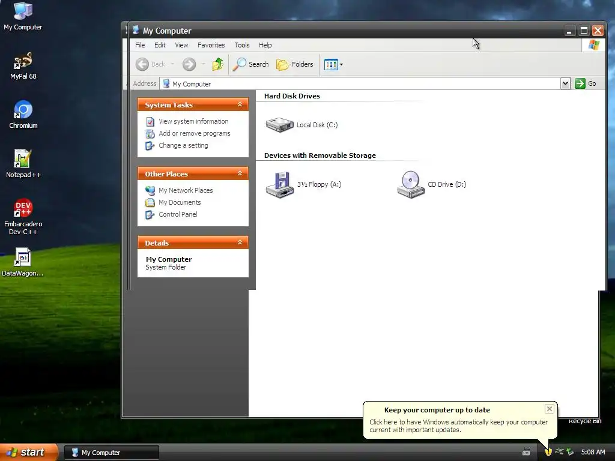615x461 pixels.
Task: Launch the MyPal 68 desktop shortcut
Action: coord(23,65)
